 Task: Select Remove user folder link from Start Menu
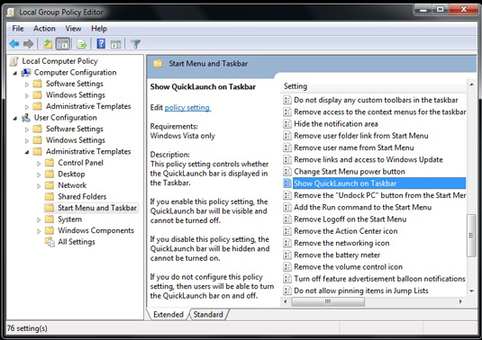361,136
